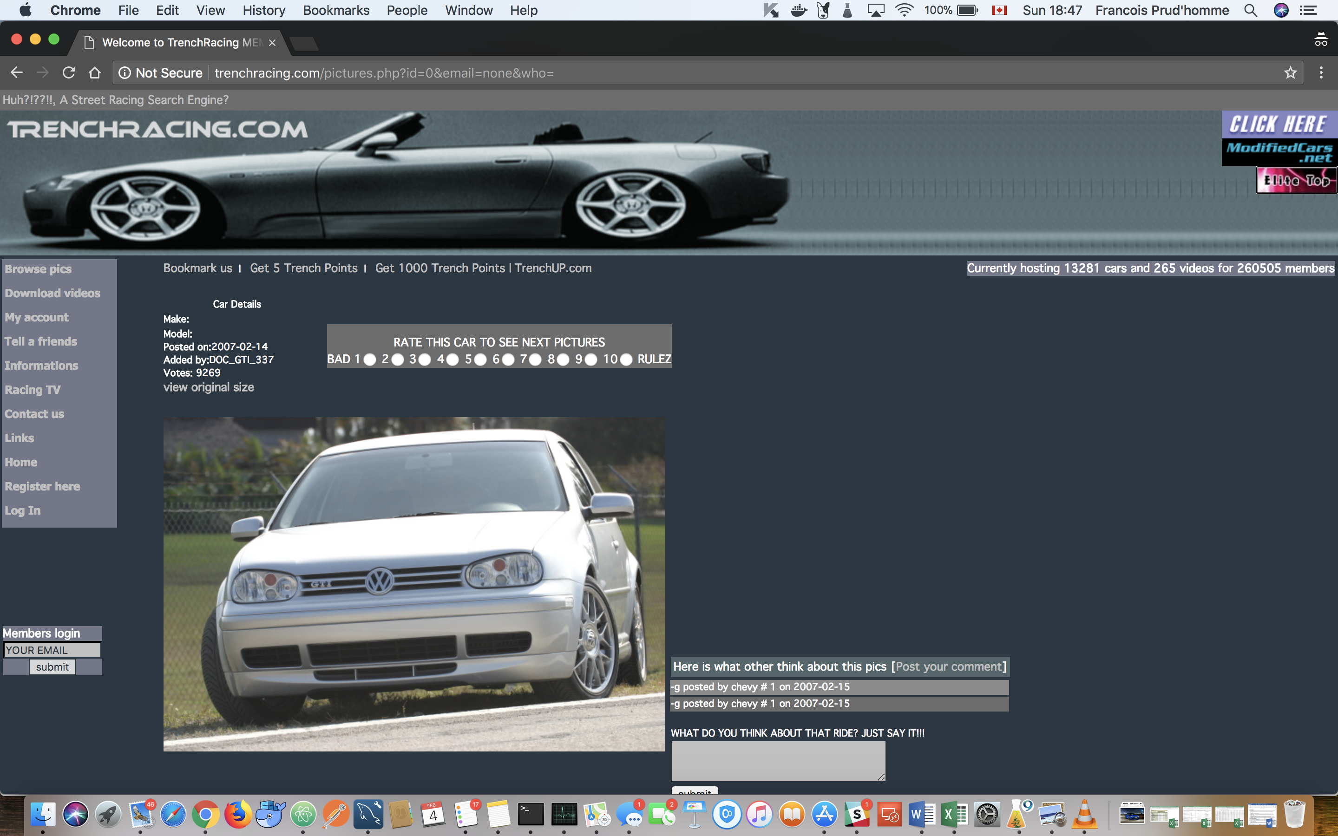Select rating 3 radio button
This screenshot has width=1338, height=836.
click(x=425, y=359)
